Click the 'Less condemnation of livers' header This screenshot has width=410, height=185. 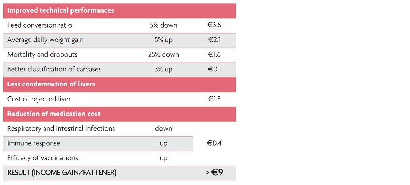[51, 84]
